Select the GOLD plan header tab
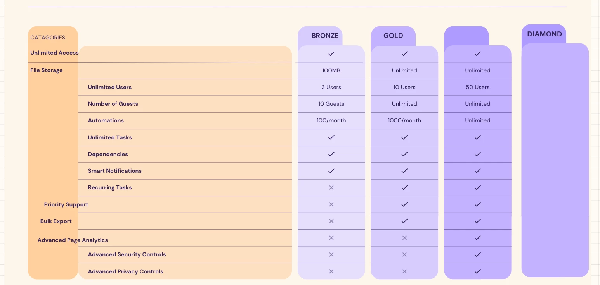This screenshot has width=600, height=285. [x=393, y=36]
